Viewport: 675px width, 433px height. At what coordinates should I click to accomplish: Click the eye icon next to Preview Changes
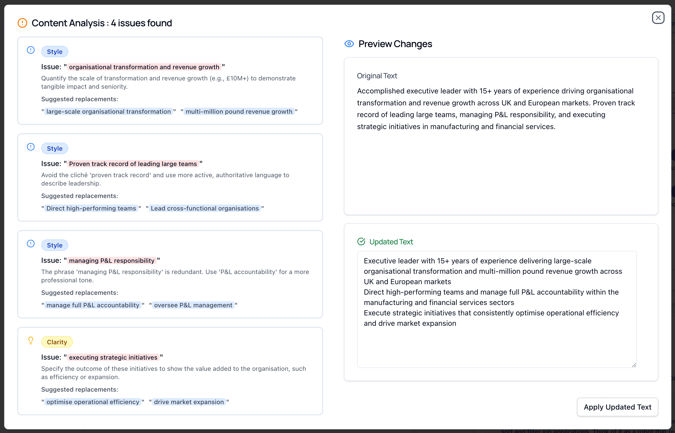point(349,43)
